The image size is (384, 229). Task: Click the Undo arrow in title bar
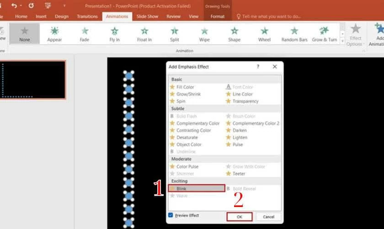(x=15, y=6)
